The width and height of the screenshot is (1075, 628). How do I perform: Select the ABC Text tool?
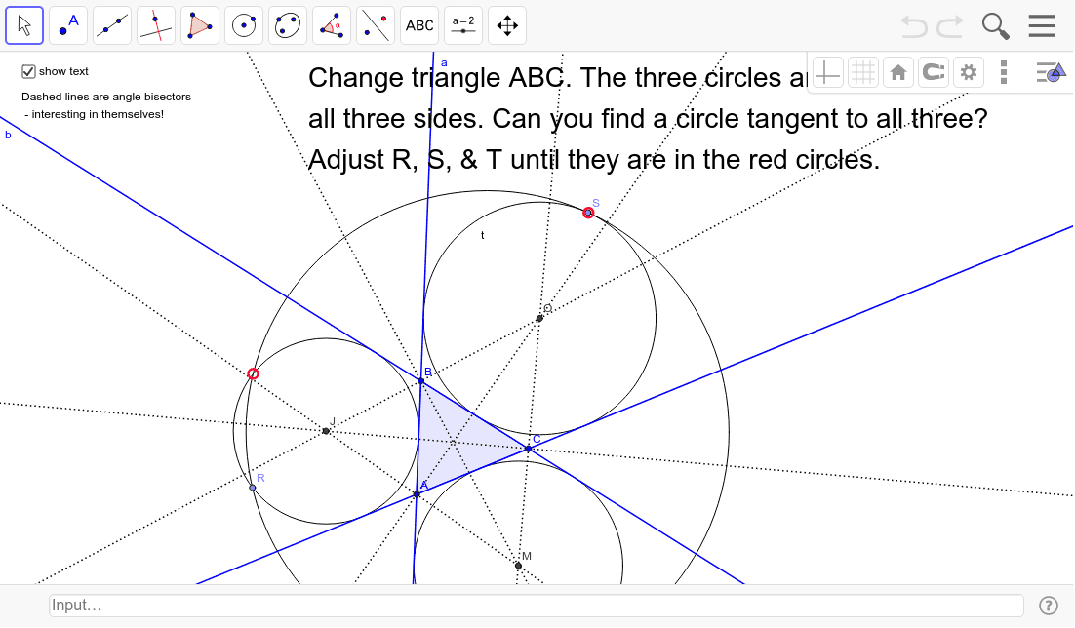click(x=419, y=26)
